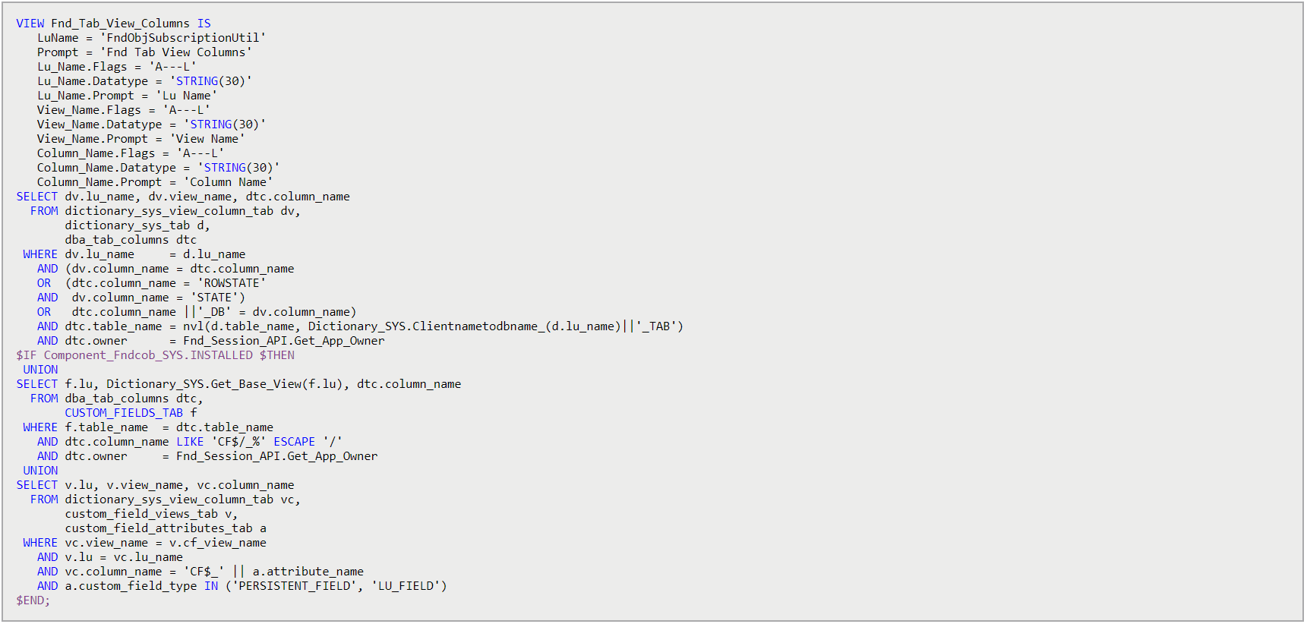Click the 'View Name' string literal
Image resolution: width=1307 pixels, height=624 pixels.
click(x=207, y=139)
